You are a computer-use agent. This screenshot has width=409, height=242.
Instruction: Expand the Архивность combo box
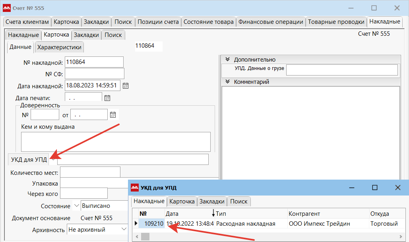(123, 229)
